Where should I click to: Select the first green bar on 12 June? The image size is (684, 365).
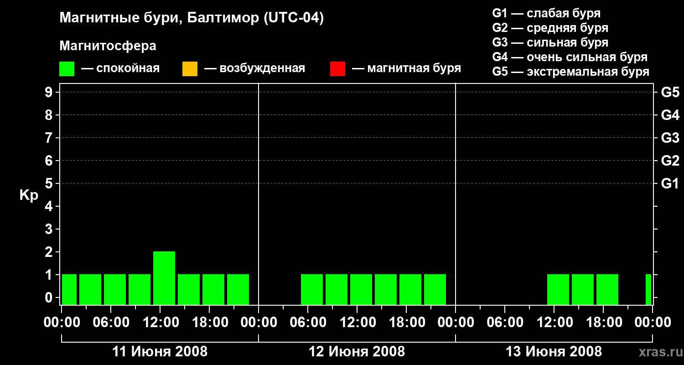click(312, 289)
